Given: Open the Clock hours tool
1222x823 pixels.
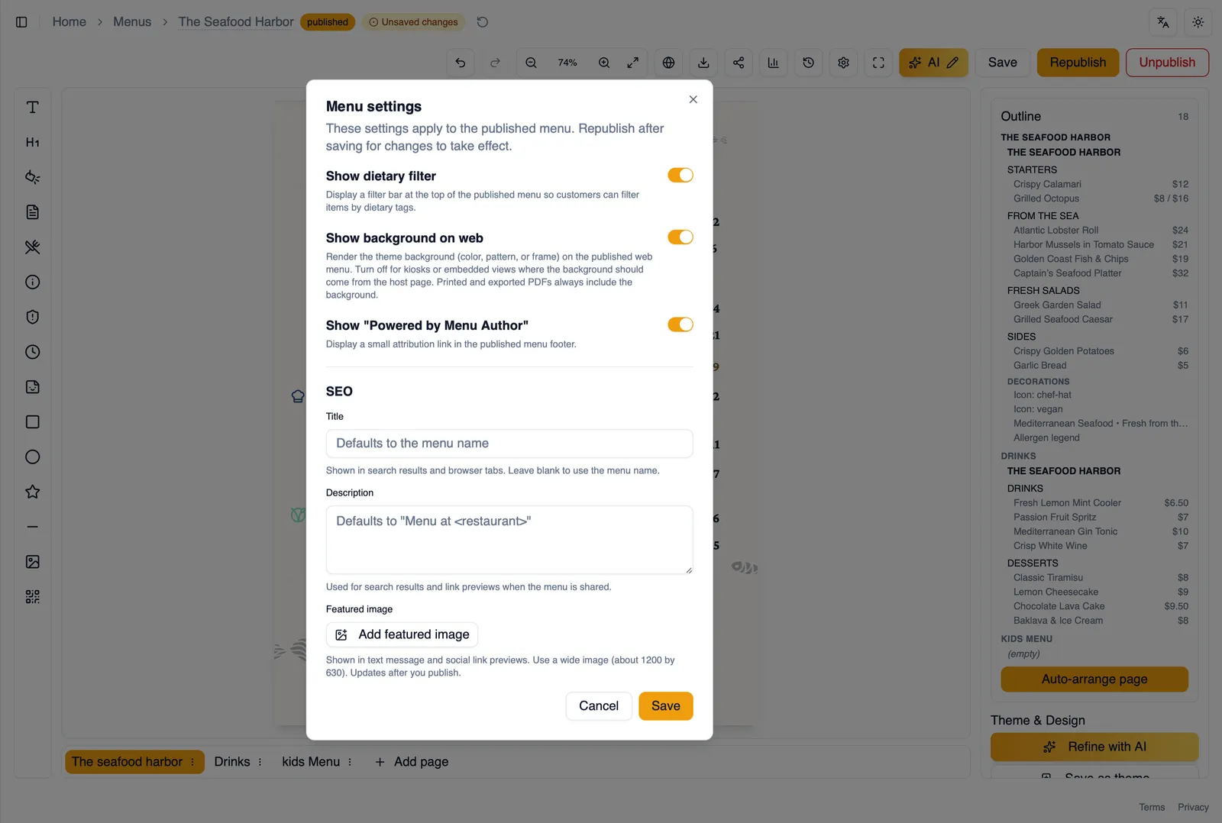Looking at the screenshot, I should 32,352.
